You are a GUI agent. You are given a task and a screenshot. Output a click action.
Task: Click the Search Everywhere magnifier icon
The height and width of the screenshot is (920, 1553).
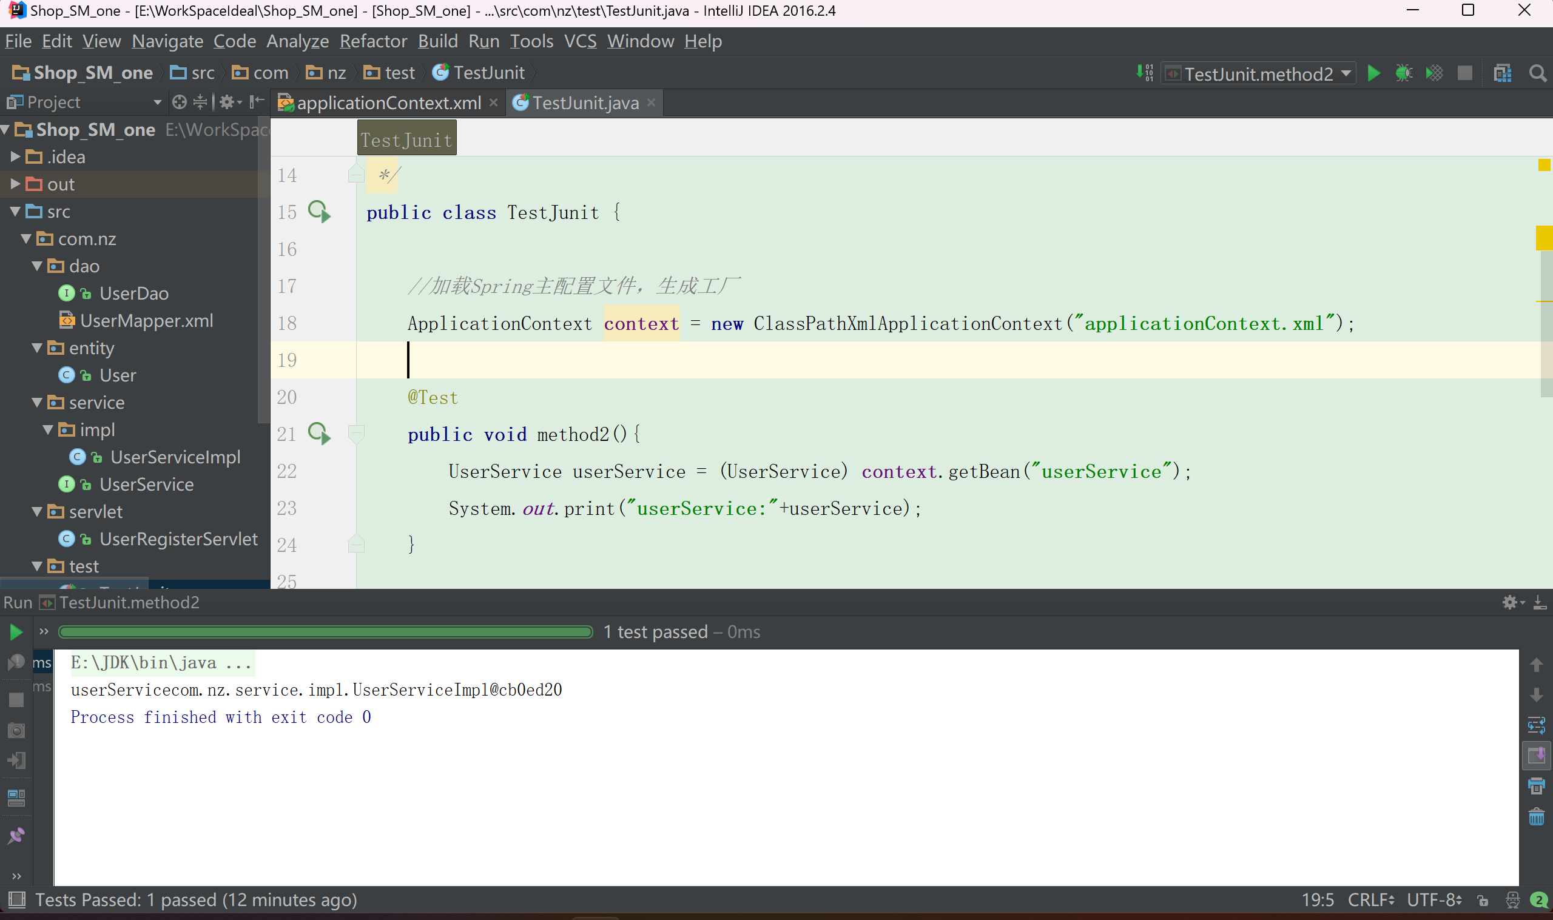click(x=1537, y=74)
